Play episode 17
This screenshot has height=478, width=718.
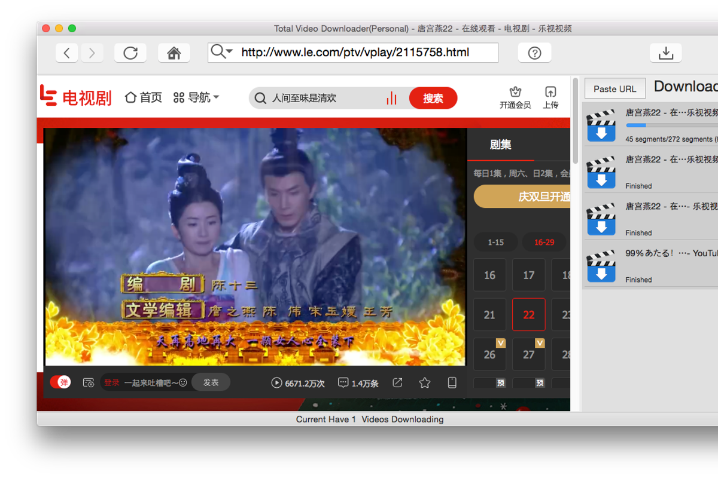[x=529, y=275]
